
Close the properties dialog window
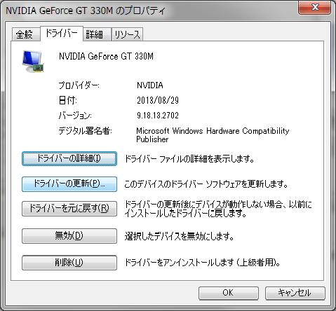click(314, 7)
